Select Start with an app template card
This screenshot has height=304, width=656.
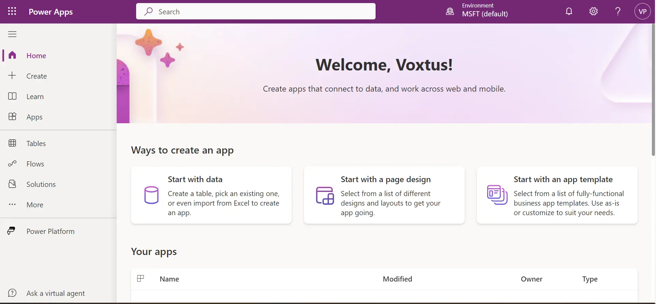(557, 195)
